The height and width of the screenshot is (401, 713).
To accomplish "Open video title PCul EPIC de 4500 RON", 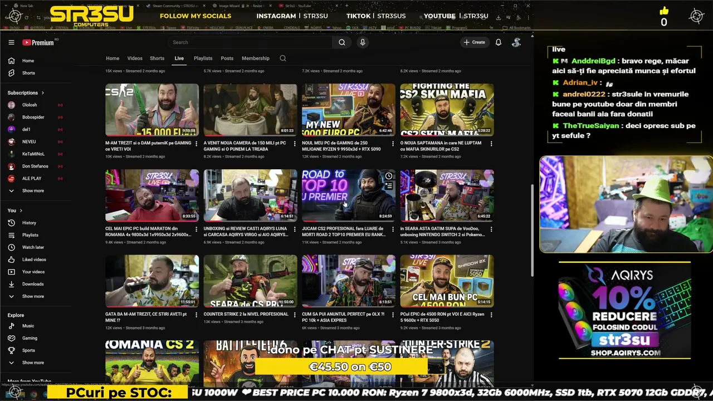I will pos(442,317).
